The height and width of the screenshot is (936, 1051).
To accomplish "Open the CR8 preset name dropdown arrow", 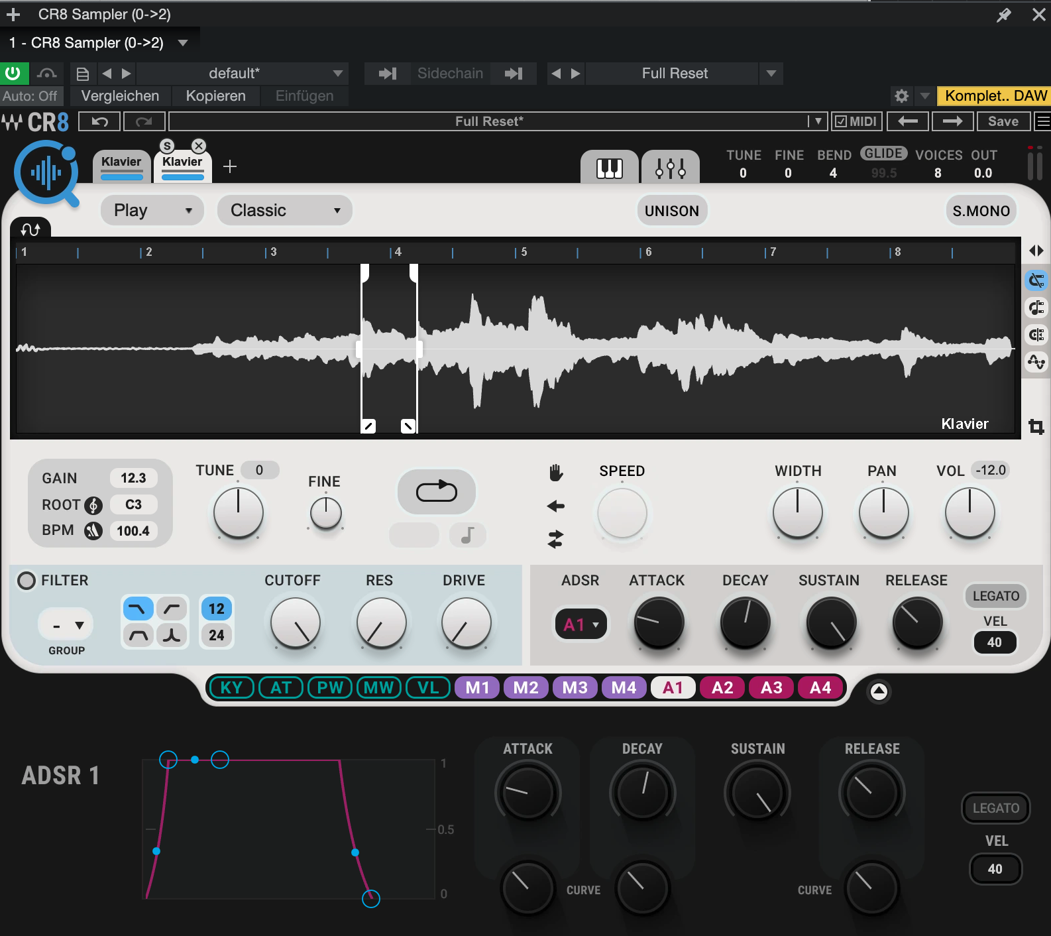I will pyautogui.click(x=818, y=121).
